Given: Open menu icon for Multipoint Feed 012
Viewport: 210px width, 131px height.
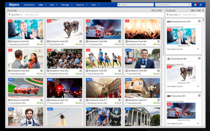Looking at the screenshot, I should 159,100.
